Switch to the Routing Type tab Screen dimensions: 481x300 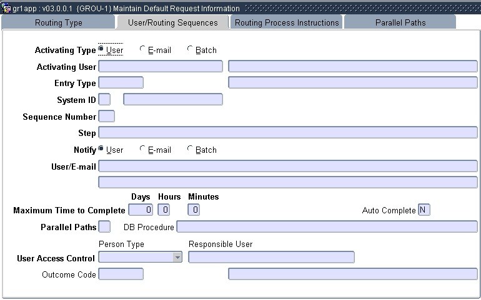point(58,22)
